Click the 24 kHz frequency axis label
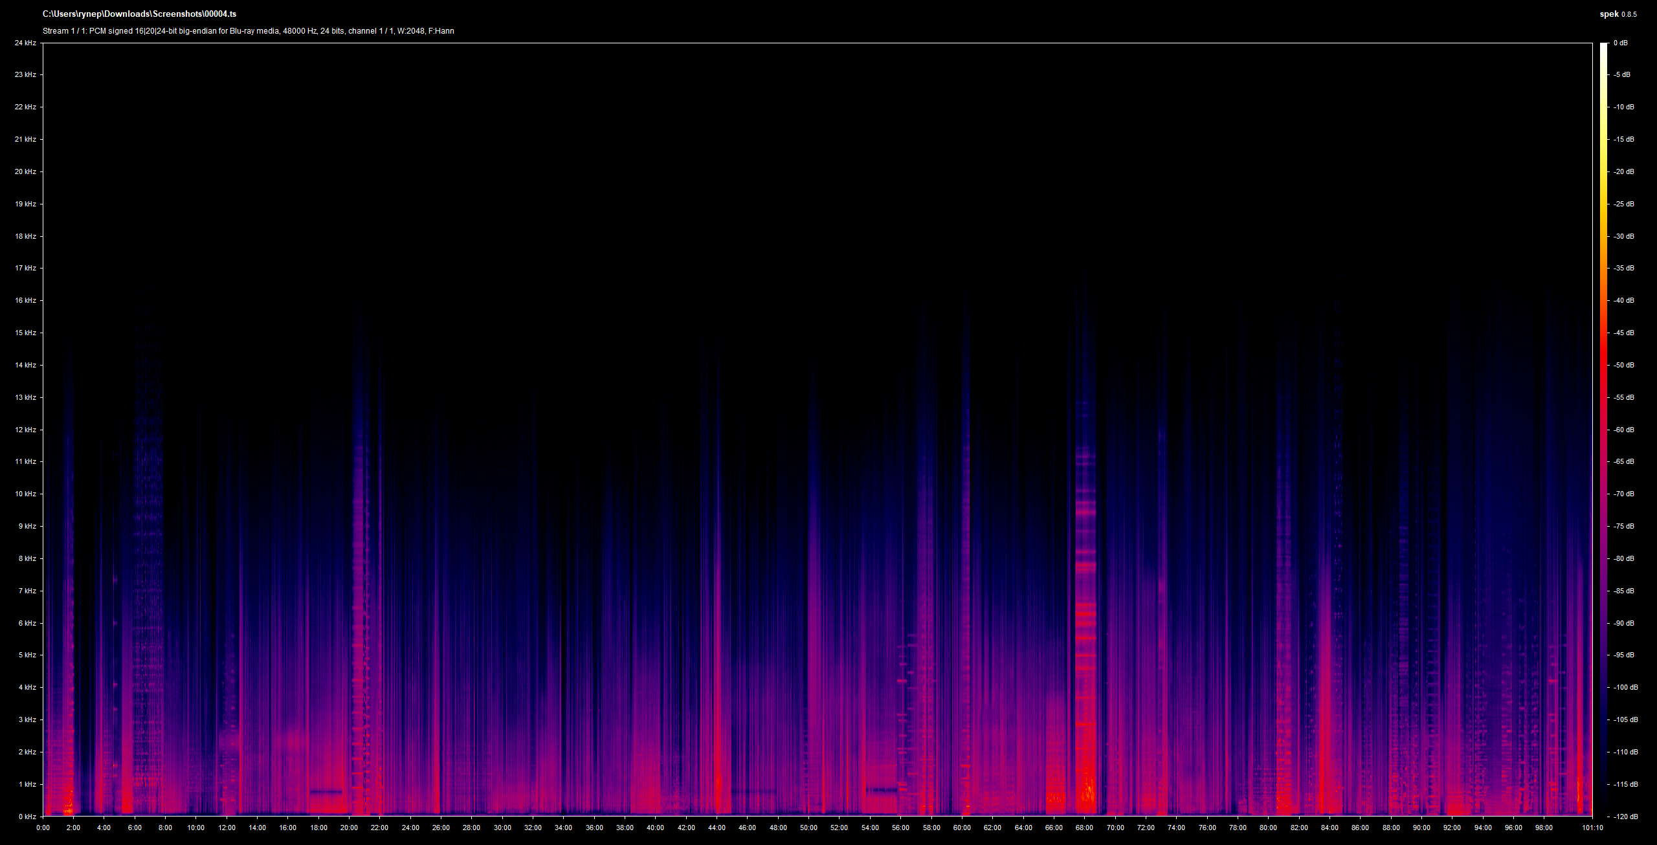Image resolution: width=1657 pixels, height=845 pixels. 25,43
